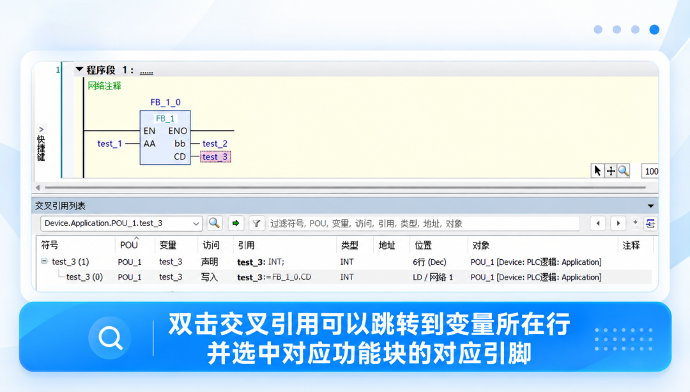The image size is (690, 392).
Task: Click the left scroll arrow of editor scrollbar
Action: click(38, 188)
